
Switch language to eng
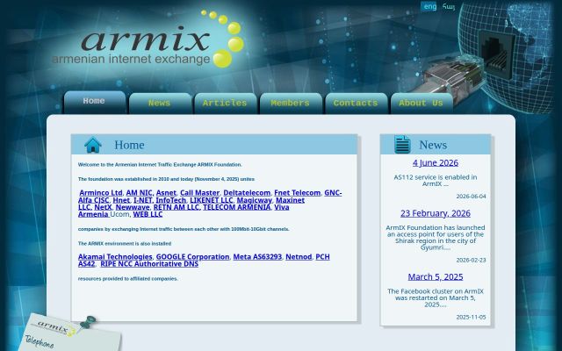[429, 6]
